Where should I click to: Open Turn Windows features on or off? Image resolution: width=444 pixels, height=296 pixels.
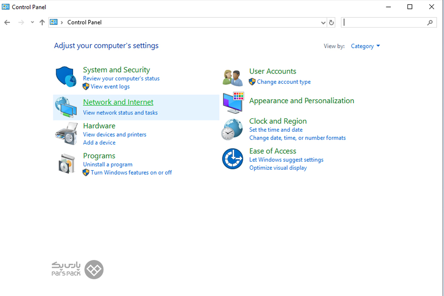131,173
